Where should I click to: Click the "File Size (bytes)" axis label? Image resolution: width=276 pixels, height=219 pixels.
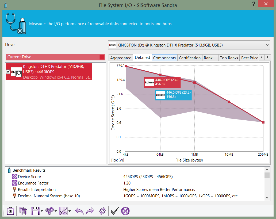(x=189, y=160)
